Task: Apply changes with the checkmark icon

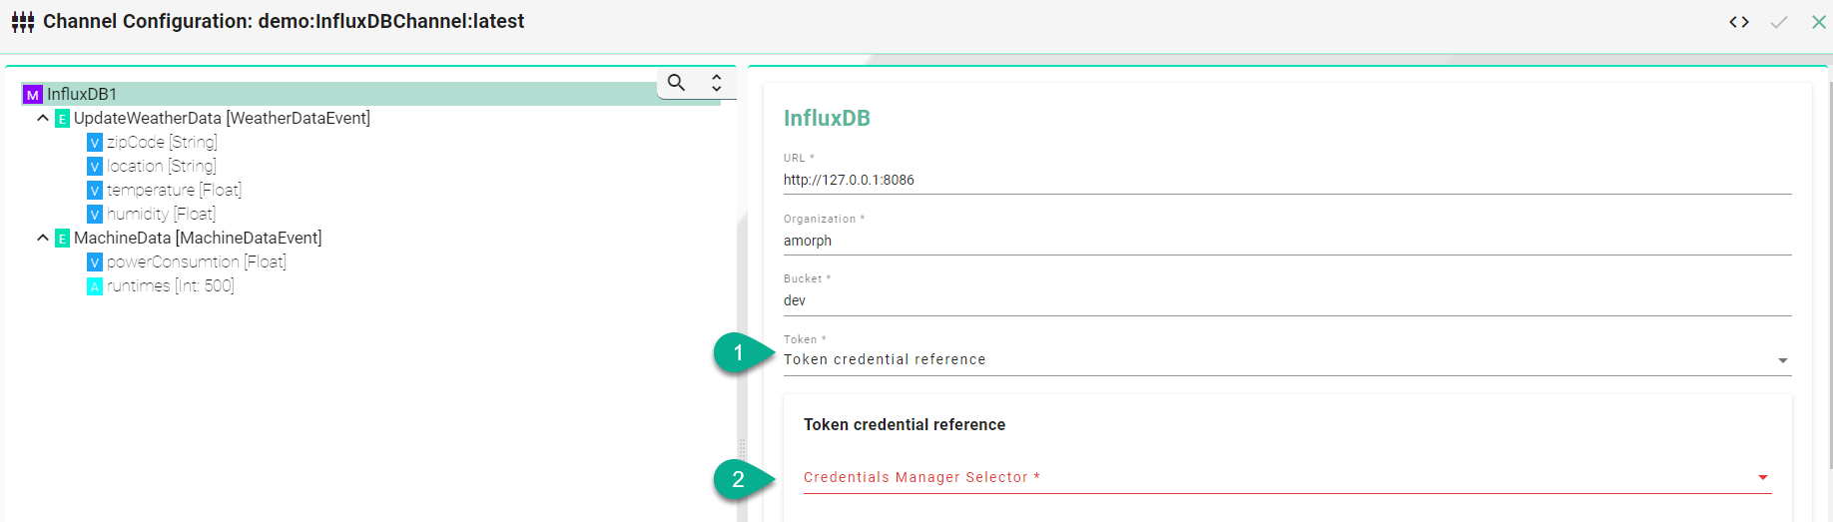Action: pyautogui.click(x=1779, y=22)
